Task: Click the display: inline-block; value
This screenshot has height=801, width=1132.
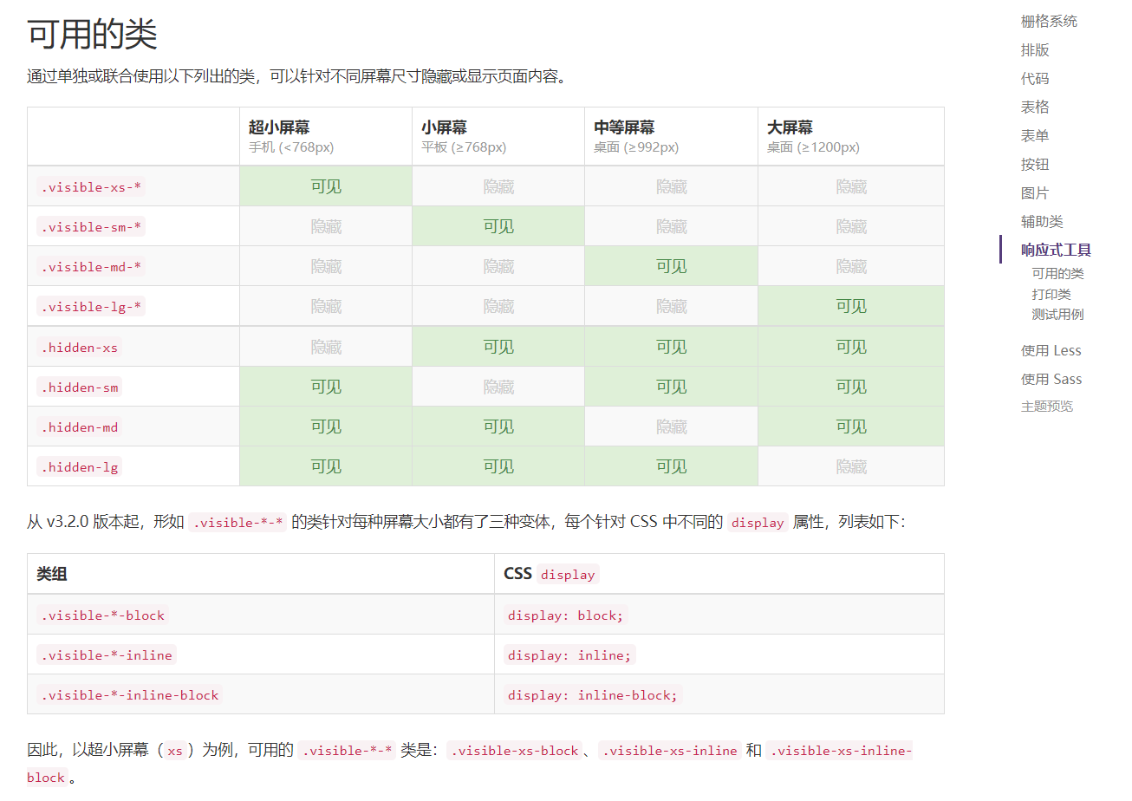Action: tap(593, 695)
